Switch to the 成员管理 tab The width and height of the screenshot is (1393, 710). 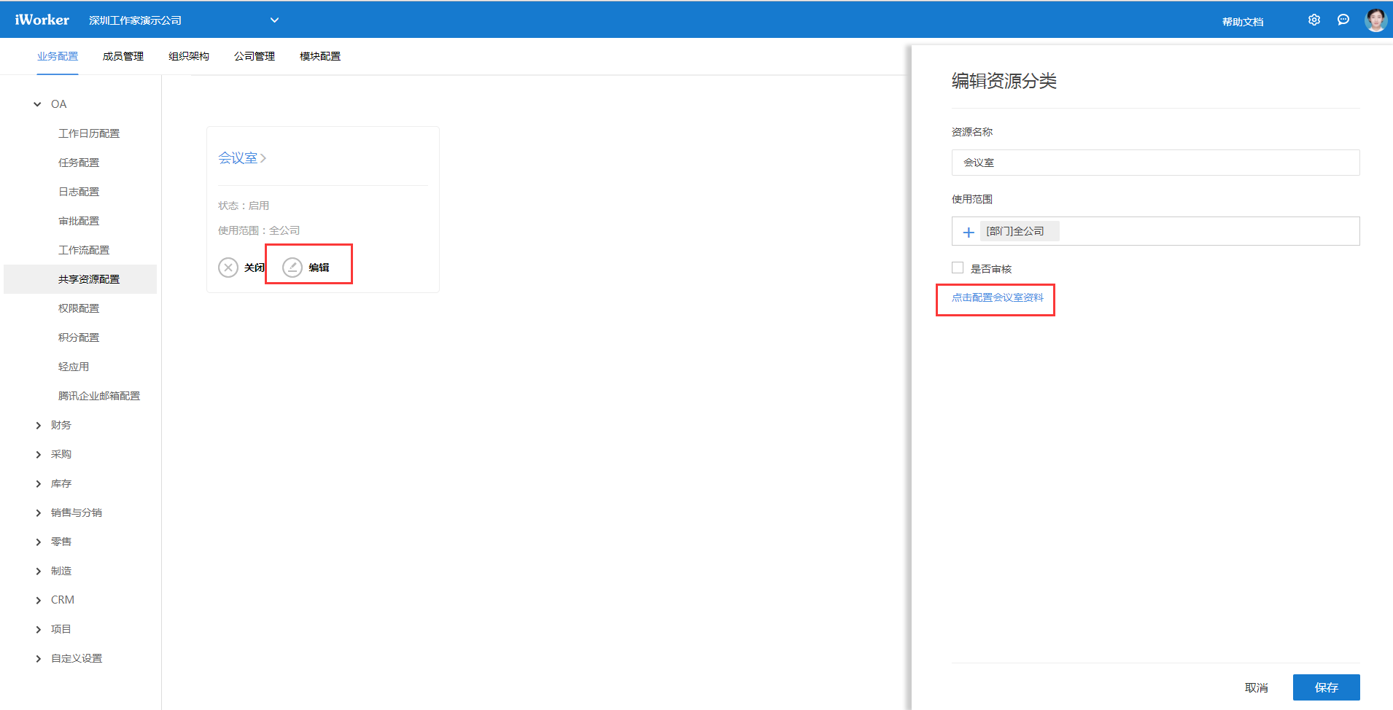tap(123, 56)
